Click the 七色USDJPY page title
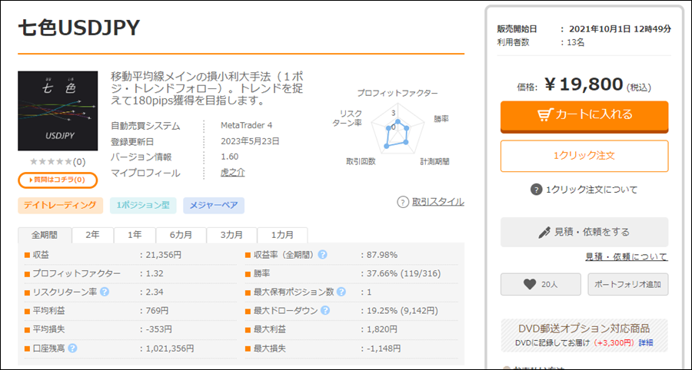692x370 pixels. (x=79, y=28)
